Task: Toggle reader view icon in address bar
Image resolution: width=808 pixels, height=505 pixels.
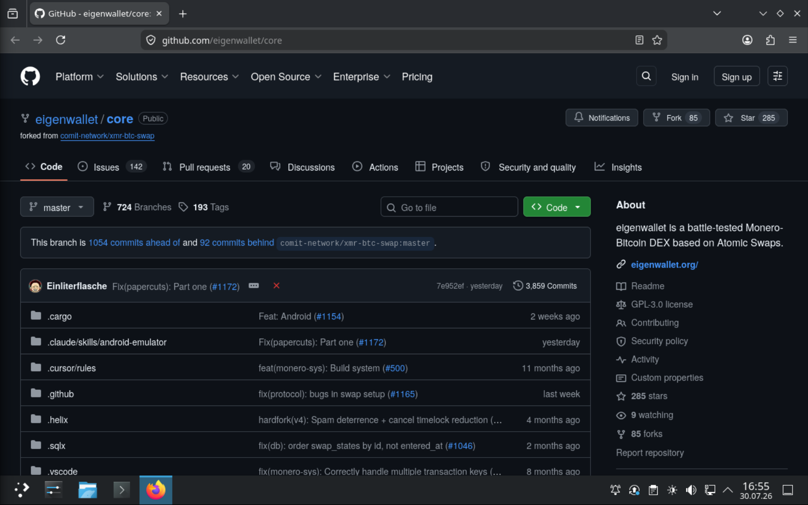Action: [639, 40]
